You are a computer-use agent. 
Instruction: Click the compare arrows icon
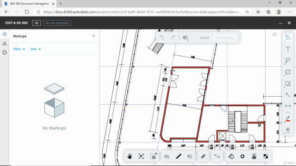[217, 156]
